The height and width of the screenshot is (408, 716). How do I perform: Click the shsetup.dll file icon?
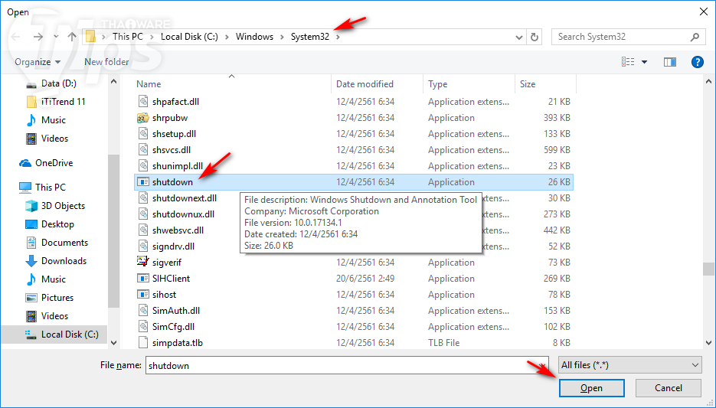pos(143,134)
